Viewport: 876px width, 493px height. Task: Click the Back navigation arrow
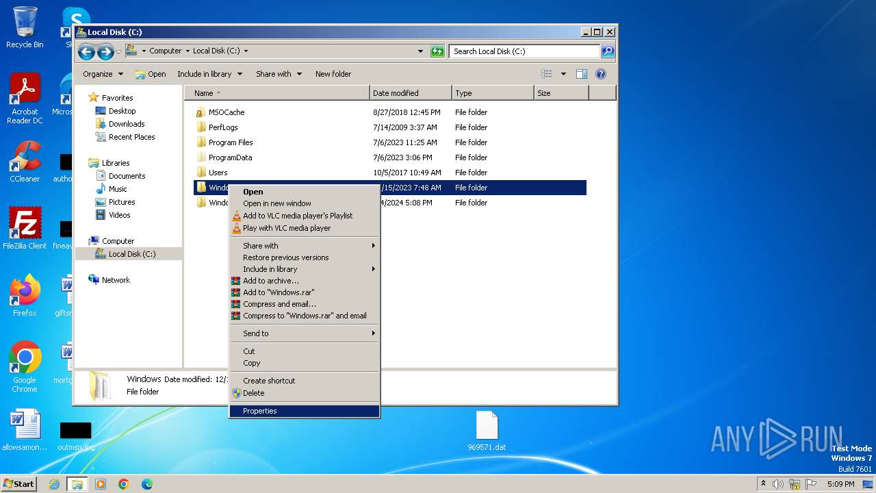coord(86,51)
